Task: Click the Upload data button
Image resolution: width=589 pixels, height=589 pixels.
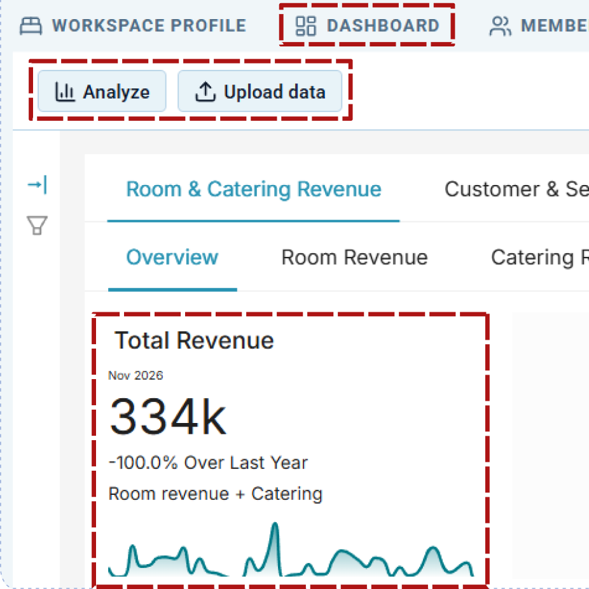Action: click(x=260, y=92)
